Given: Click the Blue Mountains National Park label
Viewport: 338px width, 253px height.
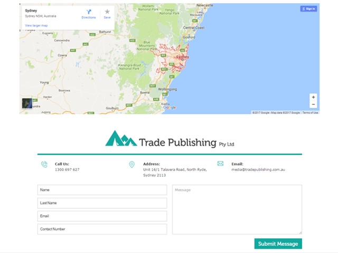Looking at the screenshot, I should coord(147,46).
